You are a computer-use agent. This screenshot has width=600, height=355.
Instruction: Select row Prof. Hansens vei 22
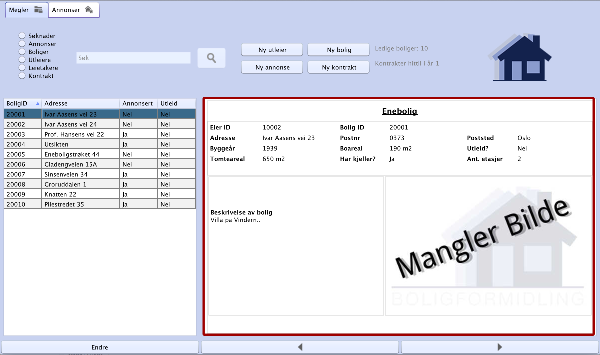click(x=100, y=134)
